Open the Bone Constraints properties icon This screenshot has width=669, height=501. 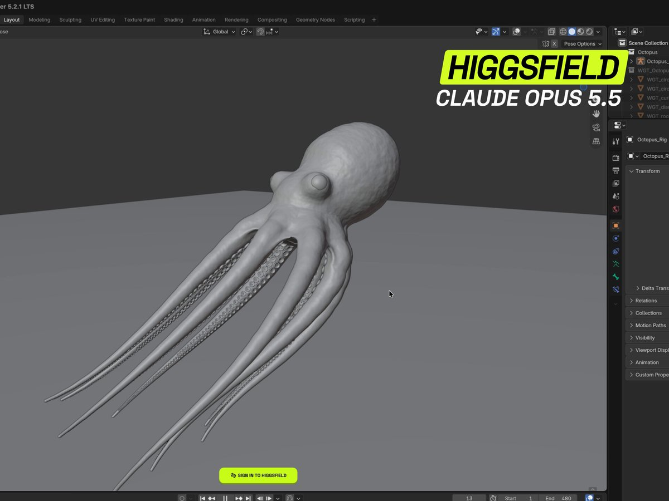point(615,289)
